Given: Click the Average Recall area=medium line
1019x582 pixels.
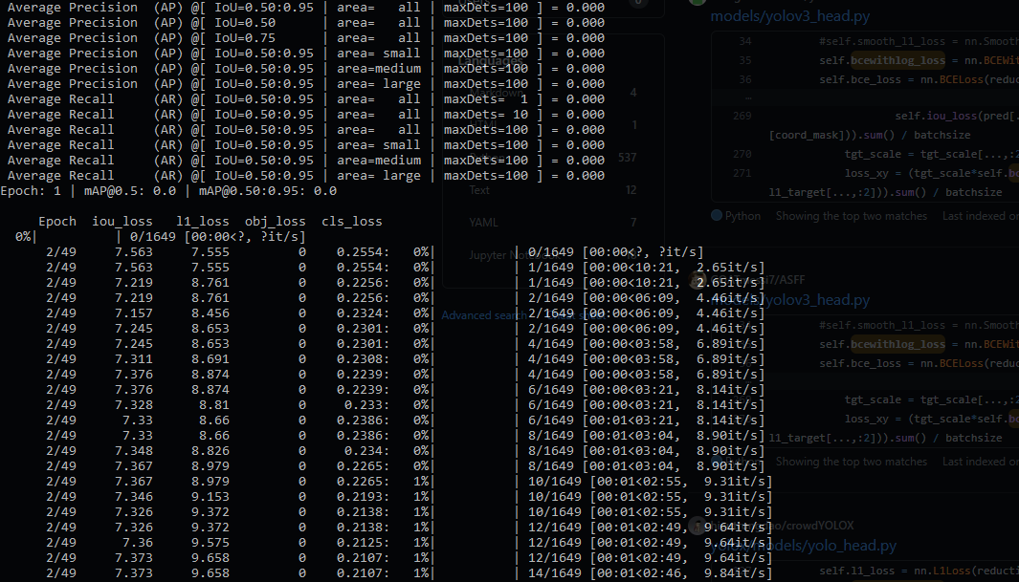Looking at the screenshot, I should [306, 161].
